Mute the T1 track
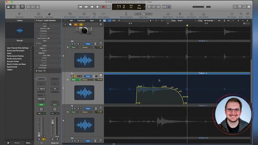258x145 pixels. point(72,76)
